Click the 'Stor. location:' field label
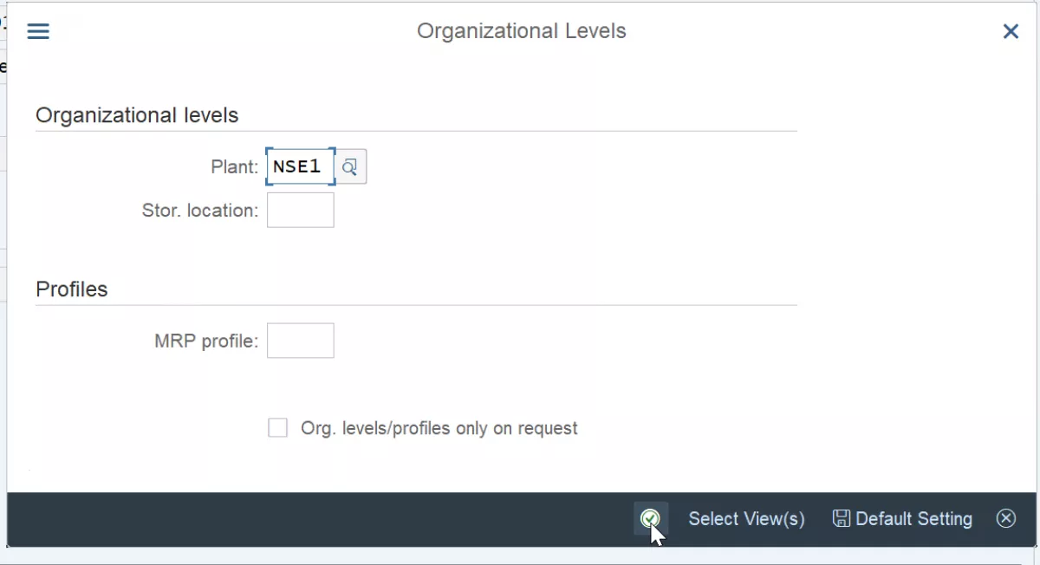1040x565 pixels. 200,210
